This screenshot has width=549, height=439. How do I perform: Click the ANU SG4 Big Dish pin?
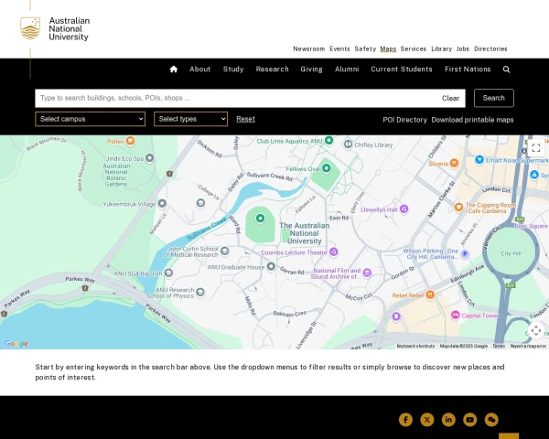point(168,273)
